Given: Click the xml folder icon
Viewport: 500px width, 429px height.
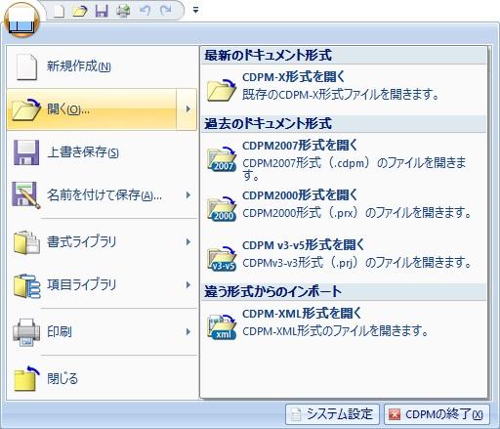Looking at the screenshot, I should pyautogui.click(x=222, y=326).
